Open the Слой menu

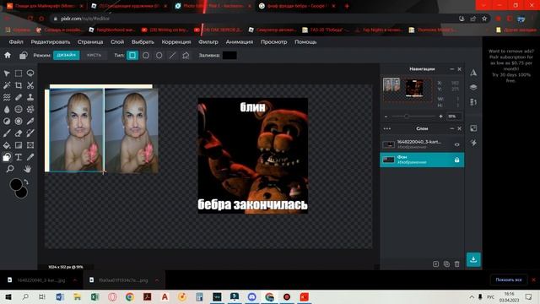coord(117,41)
